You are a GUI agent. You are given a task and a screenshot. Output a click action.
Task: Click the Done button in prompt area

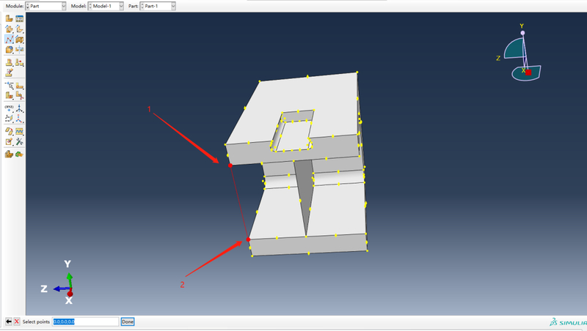click(127, 321)
